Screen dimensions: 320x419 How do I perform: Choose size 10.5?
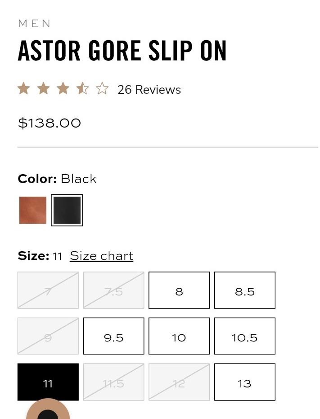245,336
